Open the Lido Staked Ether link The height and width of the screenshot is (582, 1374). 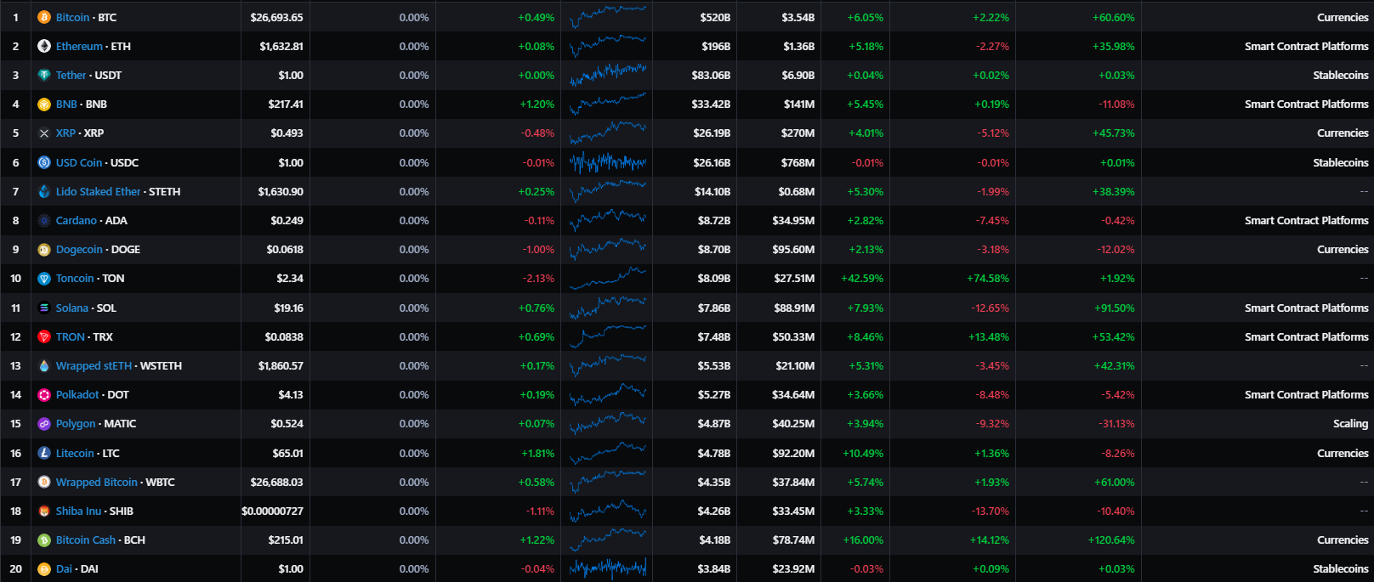pos(98,191)
